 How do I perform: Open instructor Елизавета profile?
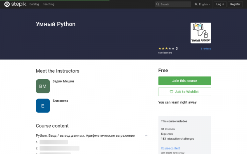coord(61,101)
